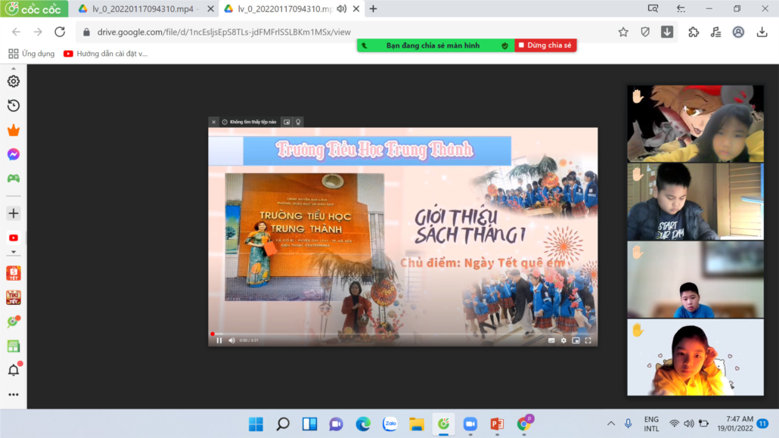Bookmark this page with the star icon
The height and width of the screenshot is (438, 779).
pyautogui.click(x=623, y=32)
